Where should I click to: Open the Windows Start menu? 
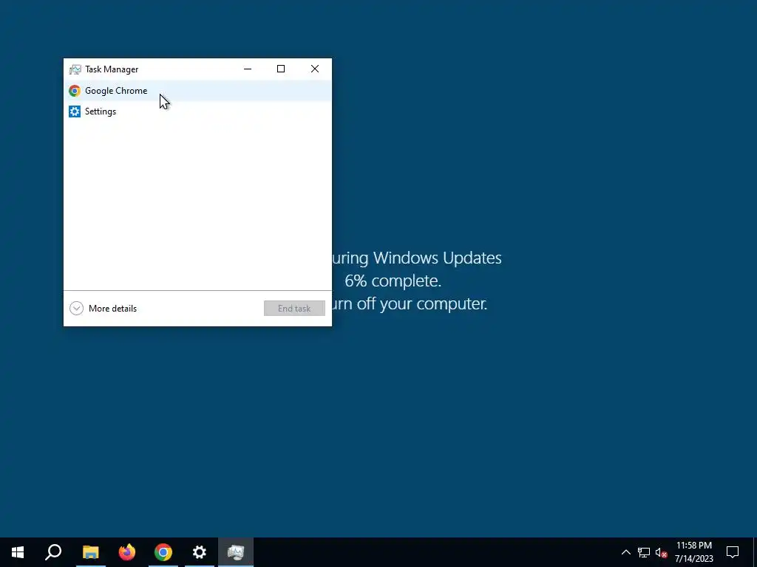pyautogui.click(x=18, y=552)
